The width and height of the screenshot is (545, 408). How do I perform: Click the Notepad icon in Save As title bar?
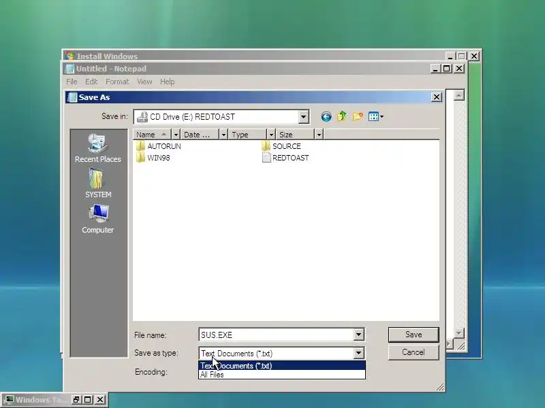coord(72,97)
